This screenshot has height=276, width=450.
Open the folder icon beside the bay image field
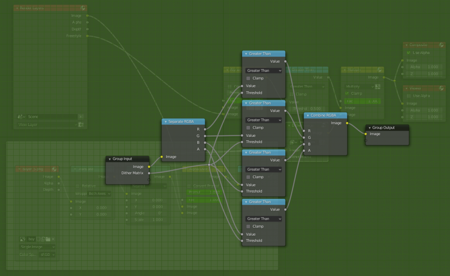[x=48, y=239]
